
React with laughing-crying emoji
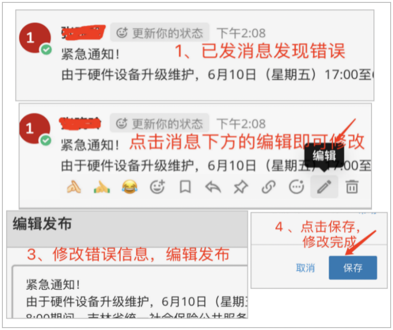(130, 187)
